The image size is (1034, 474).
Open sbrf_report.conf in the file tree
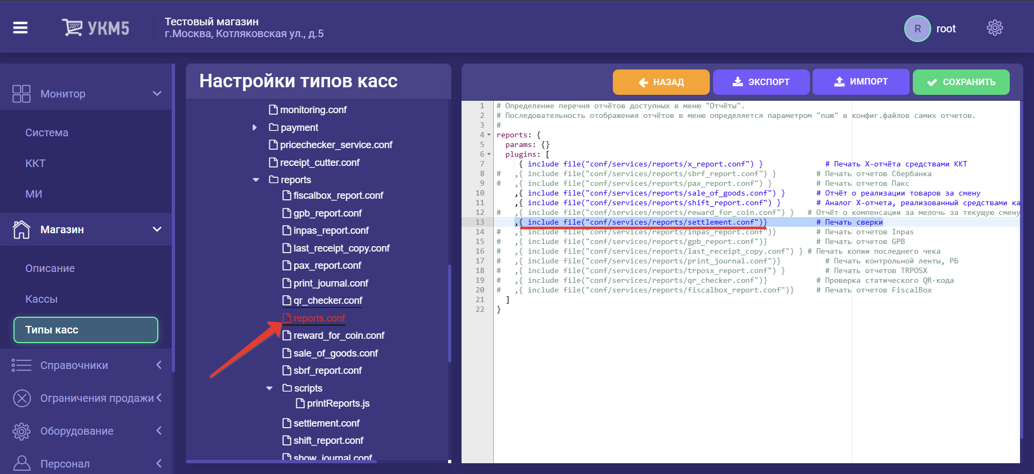click(x=327, y=371)
